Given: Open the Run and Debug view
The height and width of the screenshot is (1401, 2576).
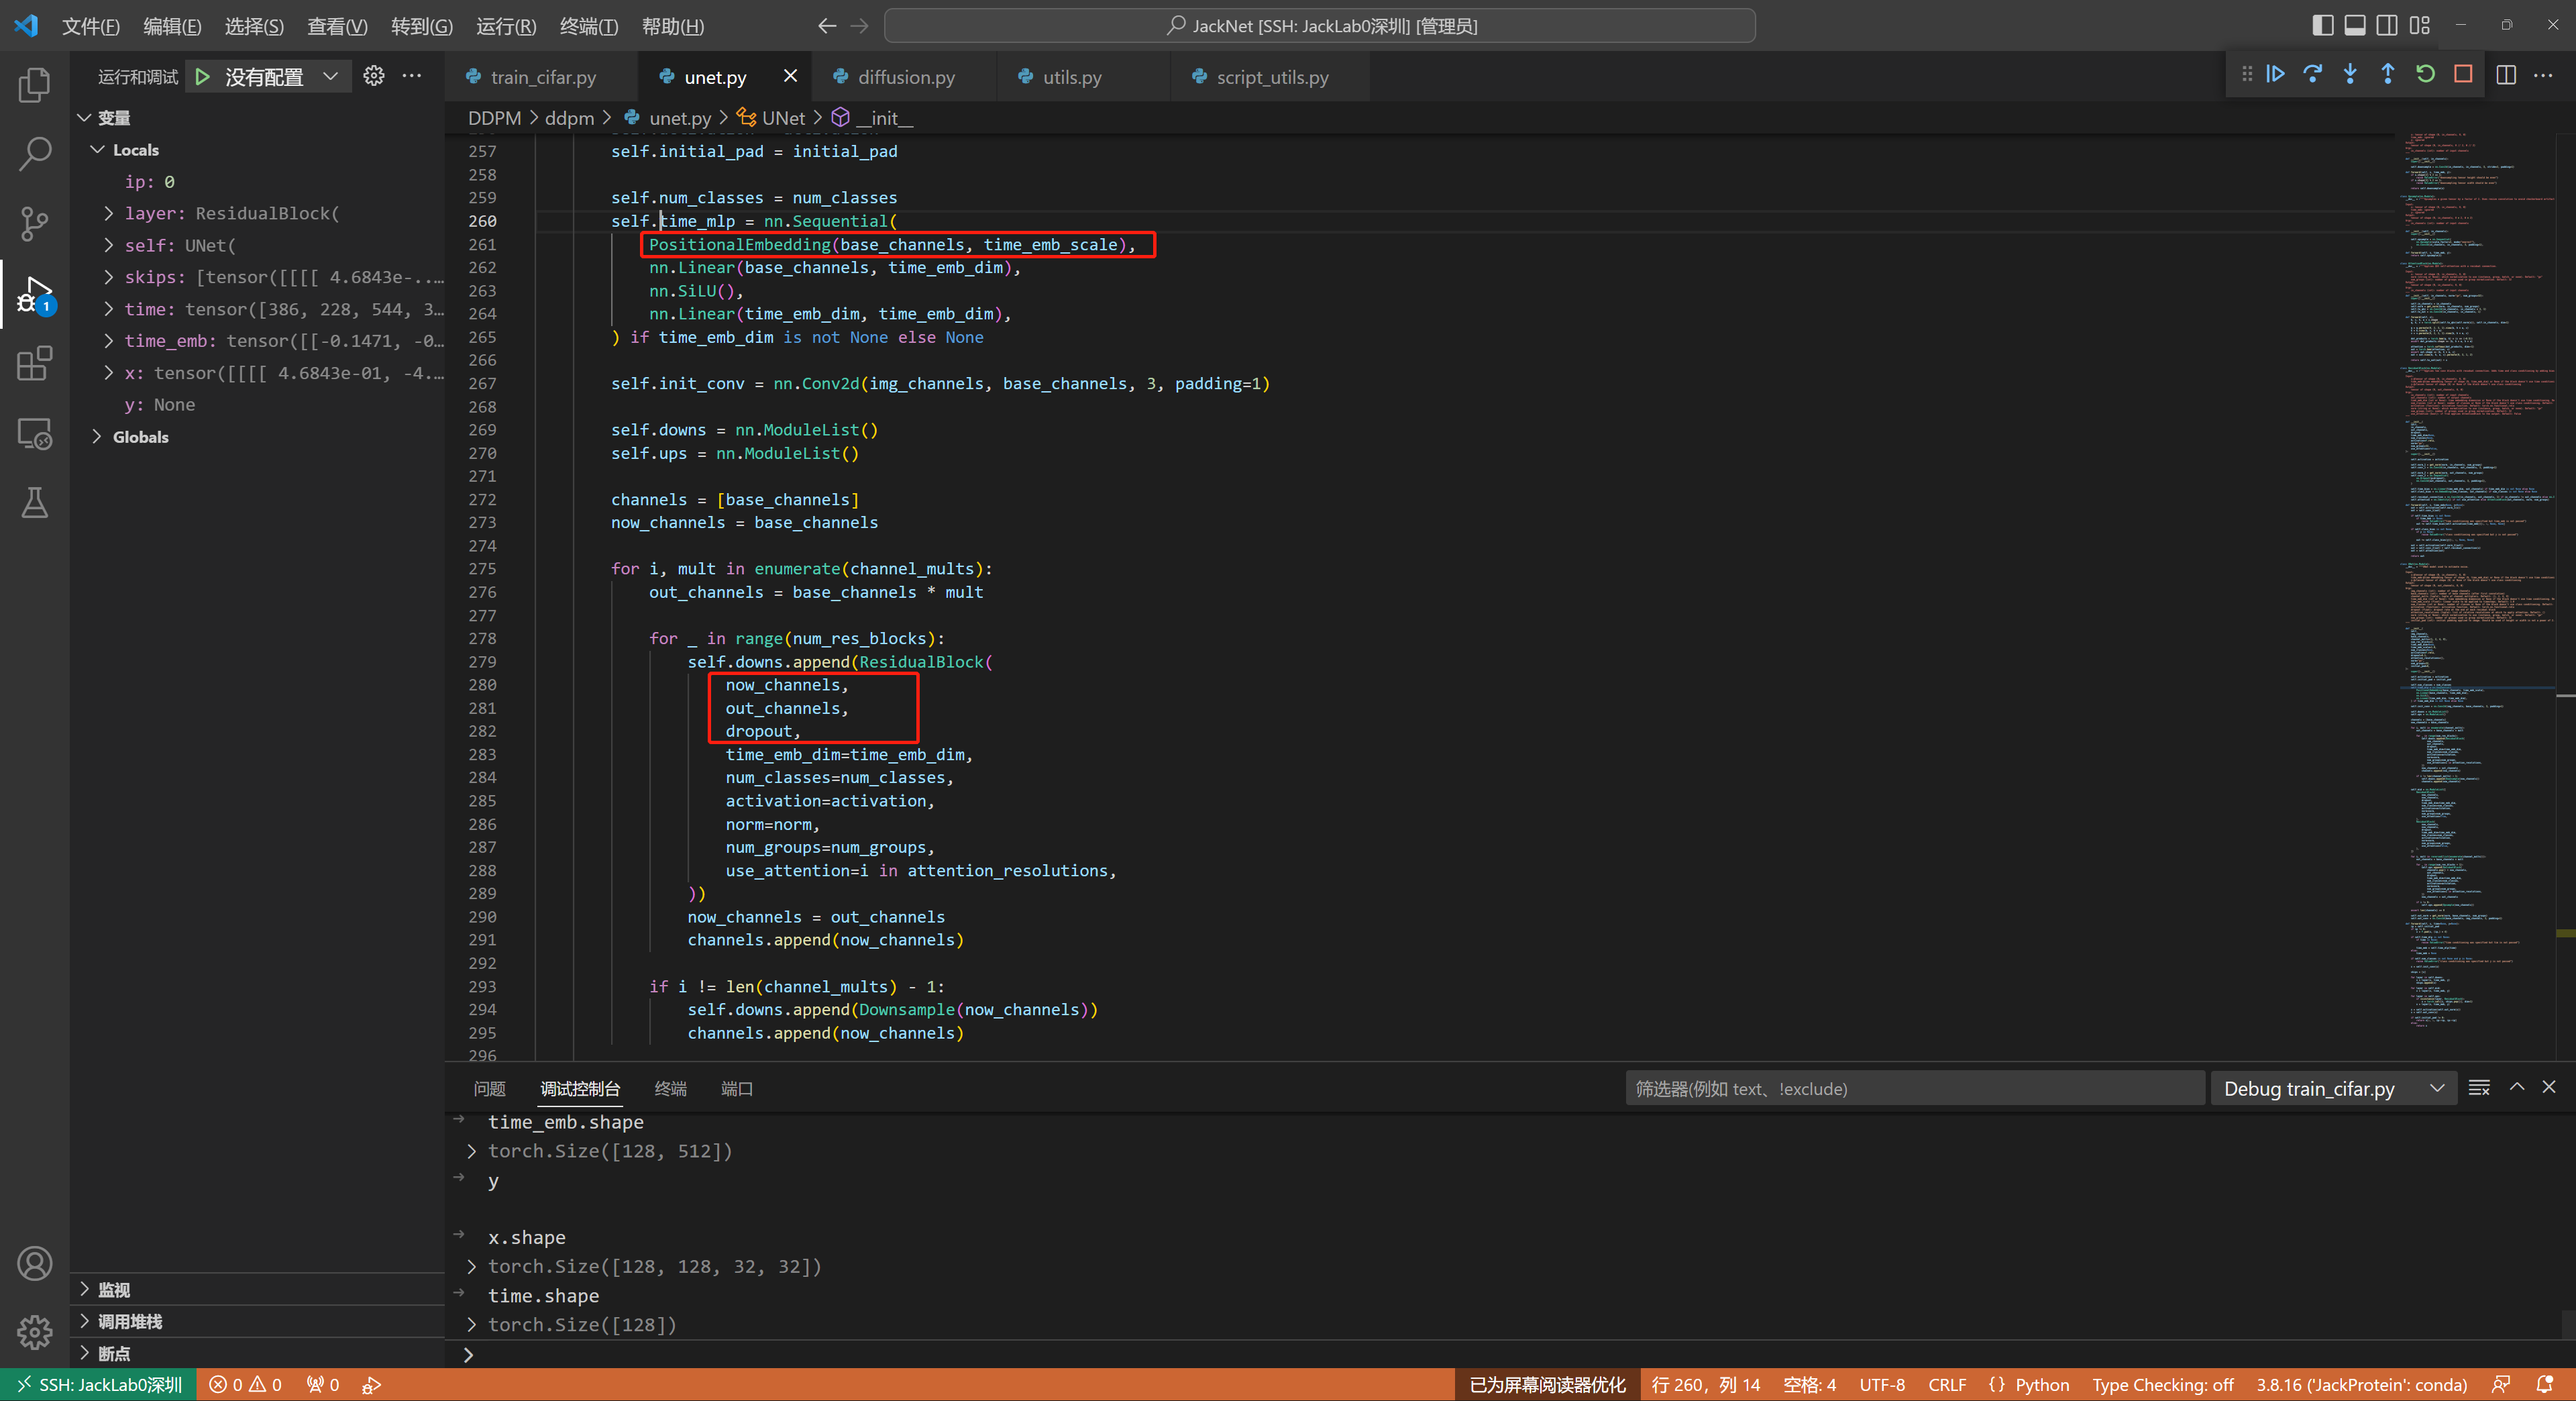Looking at the screenshot, I should coord(34,294).
